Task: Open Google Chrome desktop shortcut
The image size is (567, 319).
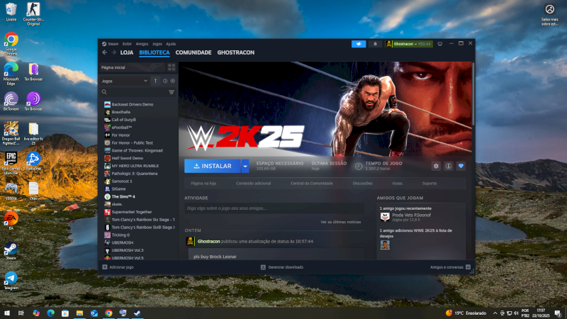Action: [x=11, y=44]
